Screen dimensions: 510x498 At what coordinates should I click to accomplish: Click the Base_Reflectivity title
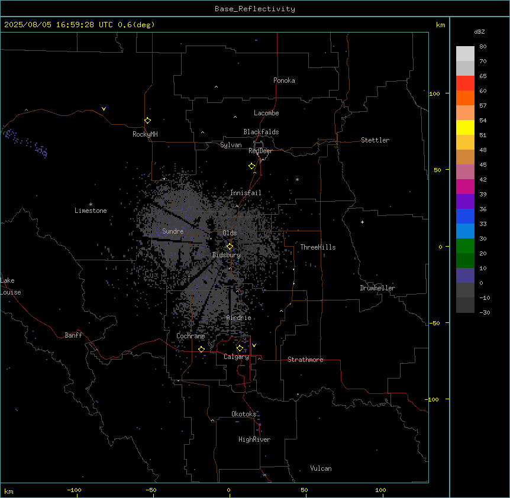[x=255, y=9]
